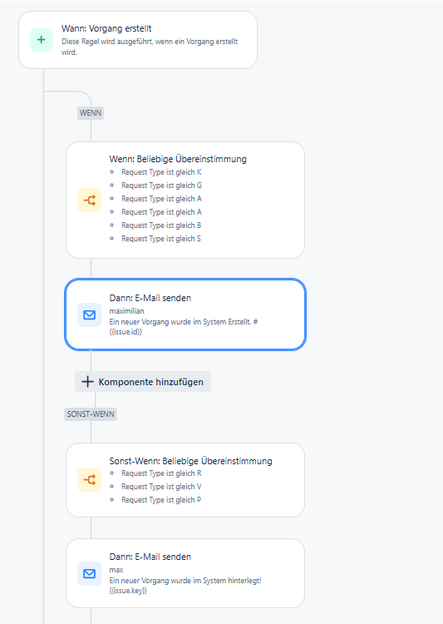Click Request Type ist gleich G
443x624 pixels.
(x=161, y=186)
